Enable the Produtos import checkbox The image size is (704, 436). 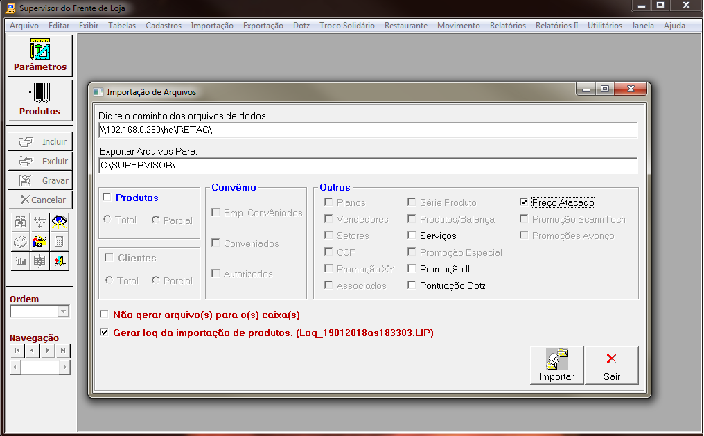pyautogui.click(x=107, y=198)
